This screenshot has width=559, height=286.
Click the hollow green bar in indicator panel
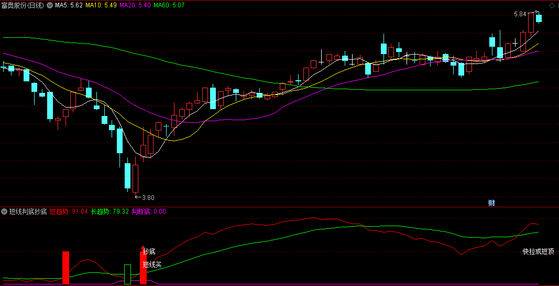127,274
